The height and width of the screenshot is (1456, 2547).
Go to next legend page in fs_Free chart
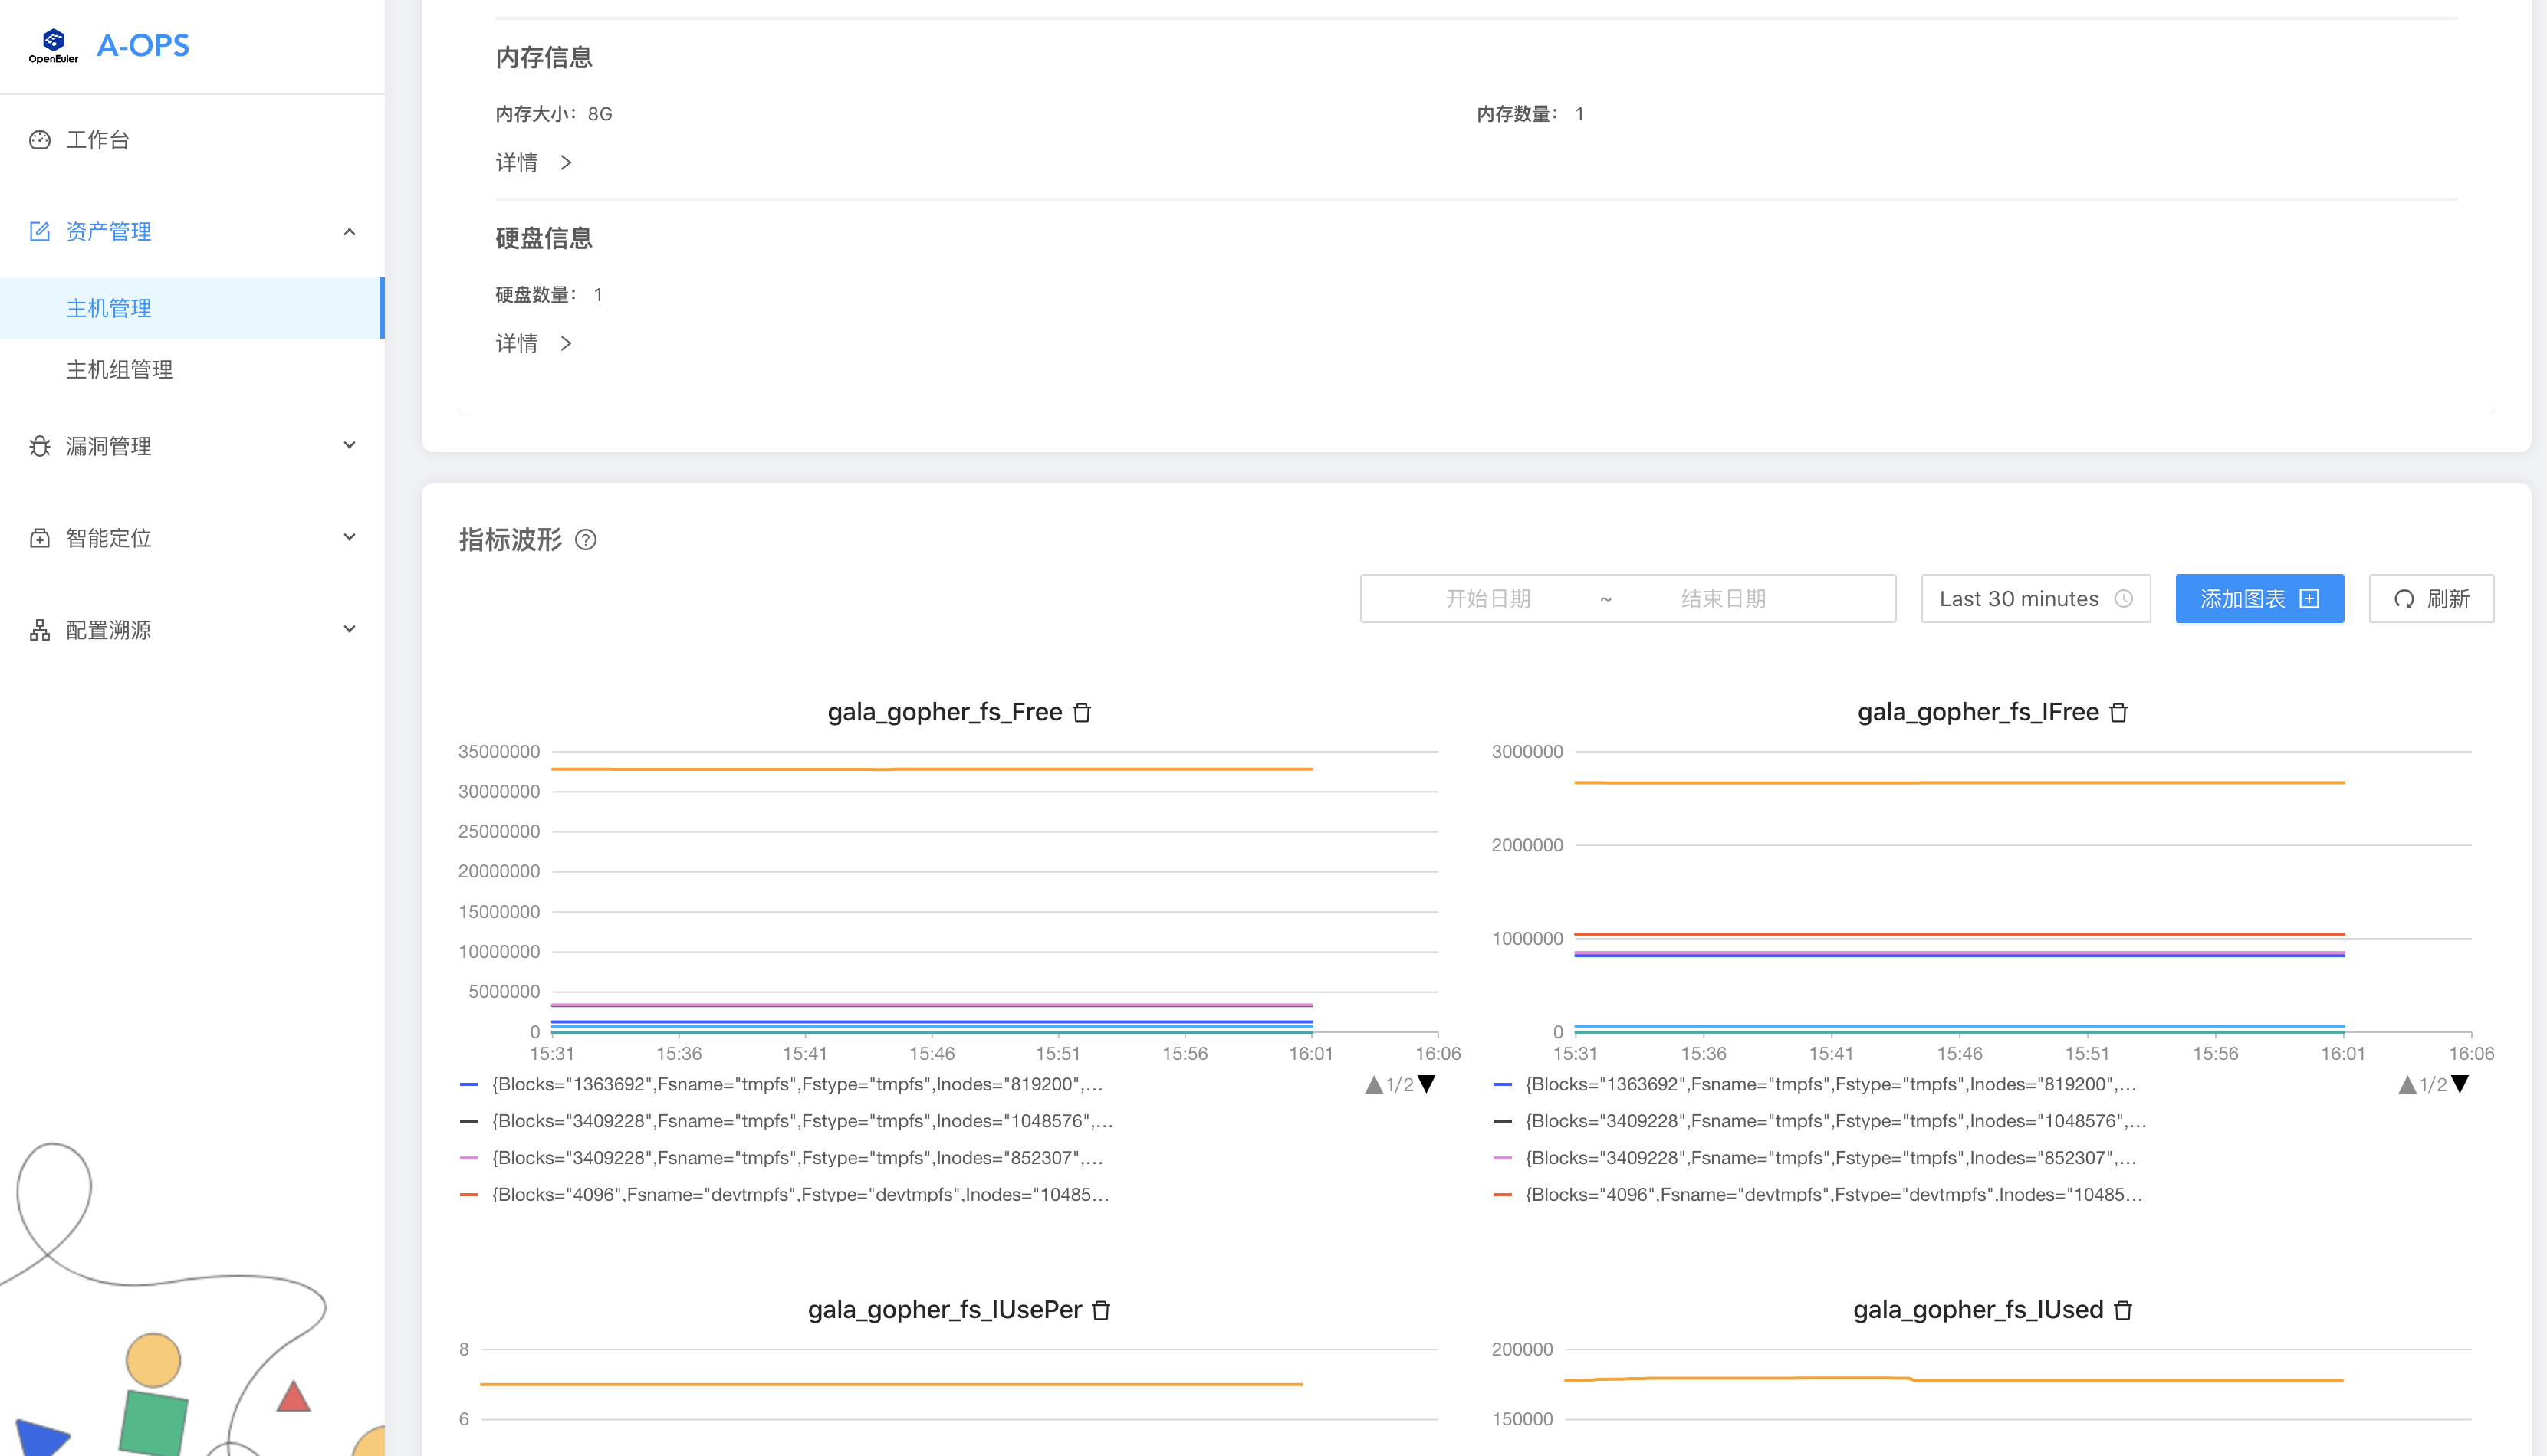pos(1428,1084)
